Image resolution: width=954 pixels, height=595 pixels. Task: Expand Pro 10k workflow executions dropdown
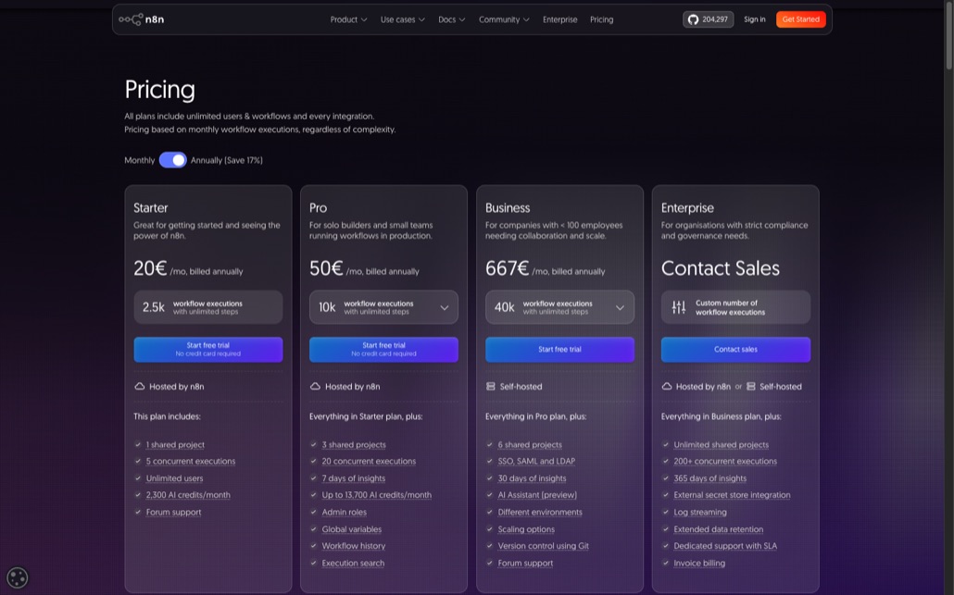383,307
